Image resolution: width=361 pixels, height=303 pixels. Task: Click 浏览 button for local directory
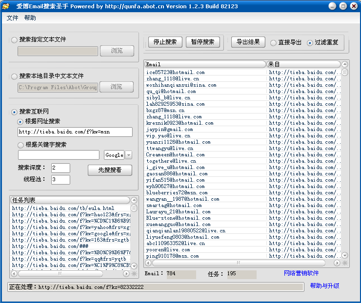click(117, 87)
